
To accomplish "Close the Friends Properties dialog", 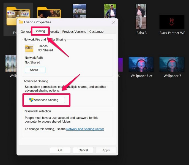I will click(x=113, y=22).
